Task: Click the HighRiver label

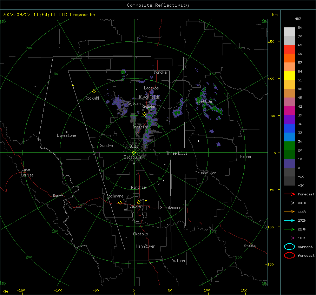Action: [x=146, y=246]
